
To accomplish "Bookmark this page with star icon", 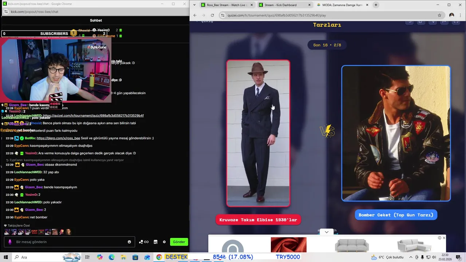I will pos(439,15).
